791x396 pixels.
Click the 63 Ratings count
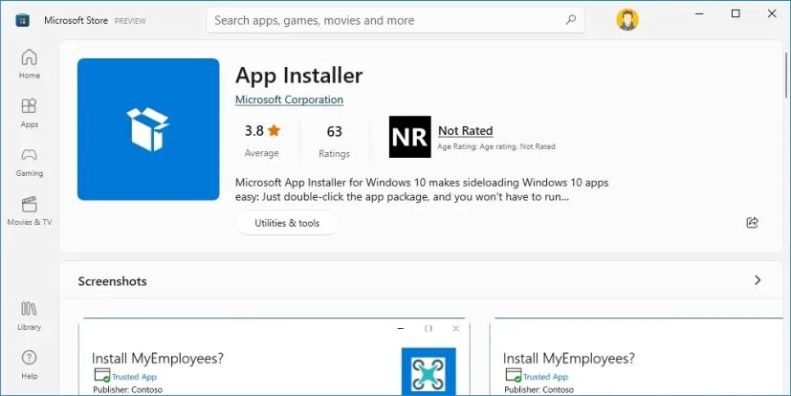(334, 141)
